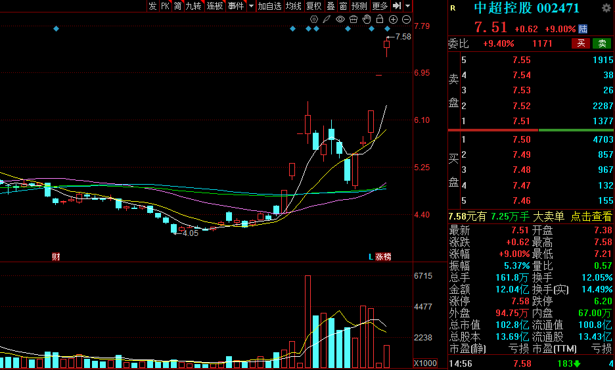Image resolution: width=615 pixels, height=370 pixels.
Task: Expand the 更多 menu
Action: (380, 6)
